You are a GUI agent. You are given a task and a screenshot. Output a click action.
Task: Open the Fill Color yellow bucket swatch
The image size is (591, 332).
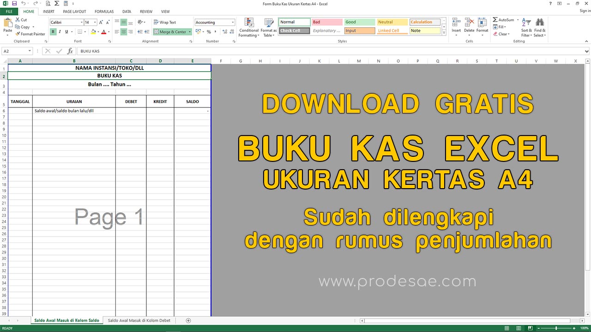(x=93, y=32)
